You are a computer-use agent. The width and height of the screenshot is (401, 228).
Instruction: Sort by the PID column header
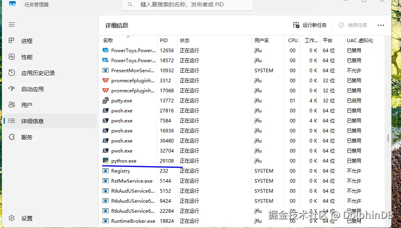(167, 41)
